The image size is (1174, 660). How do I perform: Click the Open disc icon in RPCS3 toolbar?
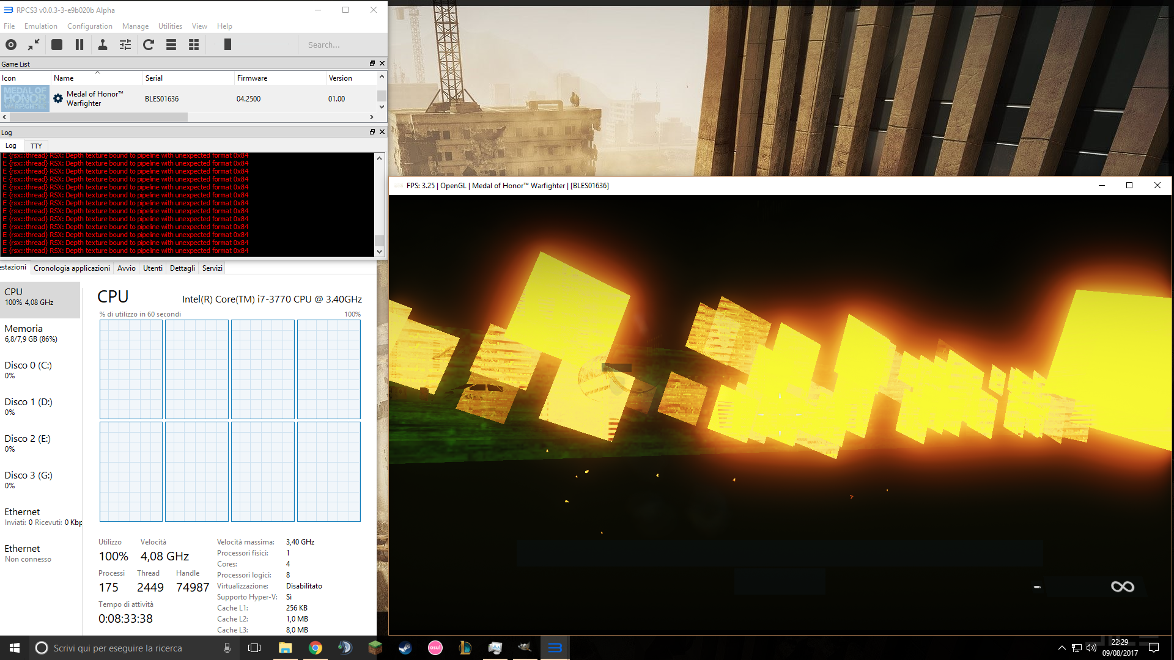pyautogui.click(x=11, y=45)
